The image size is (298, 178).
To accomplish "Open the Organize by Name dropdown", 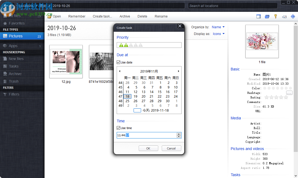I will [218, 27].
